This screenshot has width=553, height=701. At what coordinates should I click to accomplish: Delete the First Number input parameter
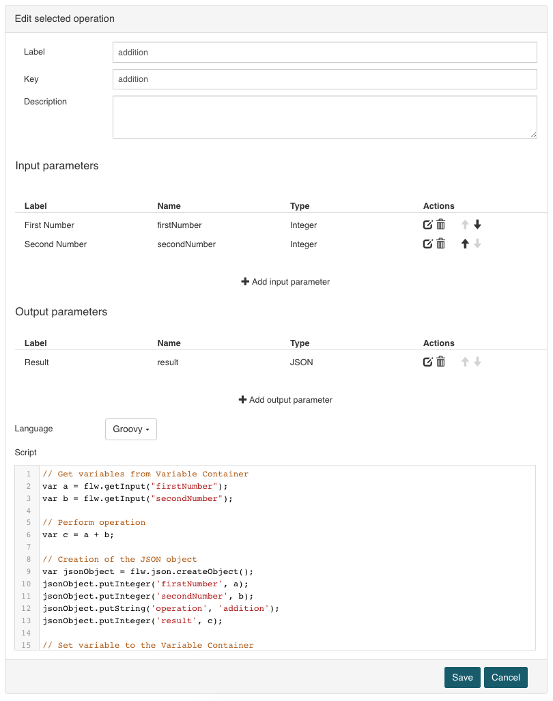pyautogui.click(x=441, y=225)
